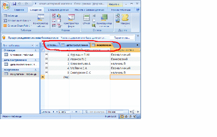Image resolution: width=217 pixels, height=137 pixels.
Task: Create a new table with Таблица
Action: point(10,16)
